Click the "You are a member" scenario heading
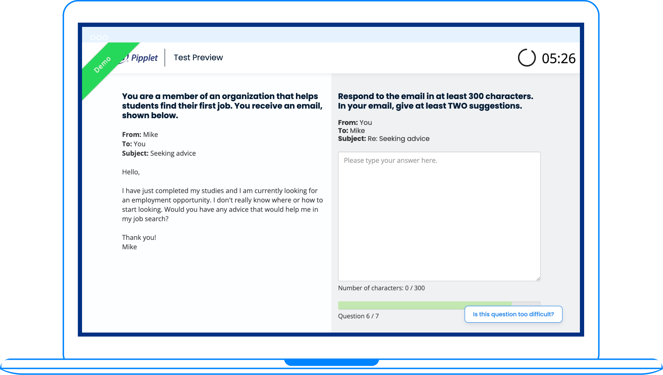 (x=222, y=106)
